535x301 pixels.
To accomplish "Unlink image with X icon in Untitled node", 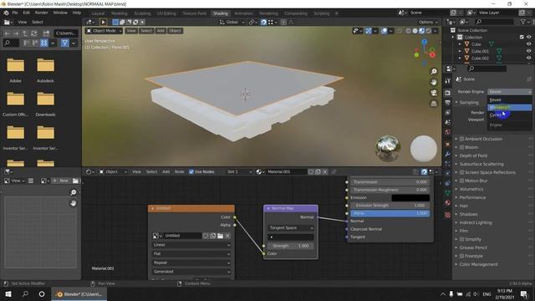I will tap(227, 236).
